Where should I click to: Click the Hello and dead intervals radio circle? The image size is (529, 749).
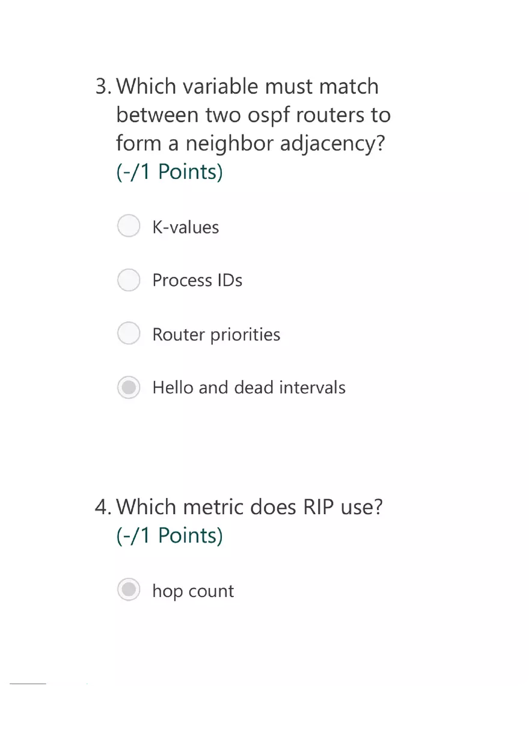pos(129,387)
